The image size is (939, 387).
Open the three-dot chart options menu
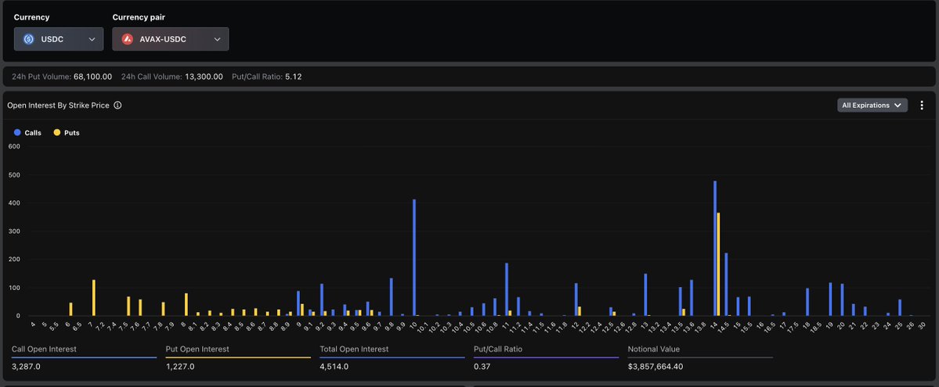922,105
